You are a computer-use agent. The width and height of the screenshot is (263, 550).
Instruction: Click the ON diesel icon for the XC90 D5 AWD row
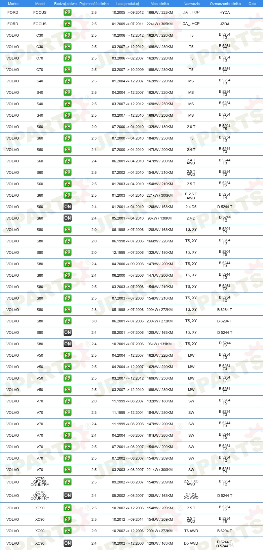coord(68,543)
